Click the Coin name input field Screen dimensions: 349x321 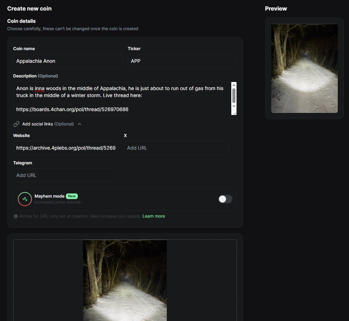tap(67, 61)
